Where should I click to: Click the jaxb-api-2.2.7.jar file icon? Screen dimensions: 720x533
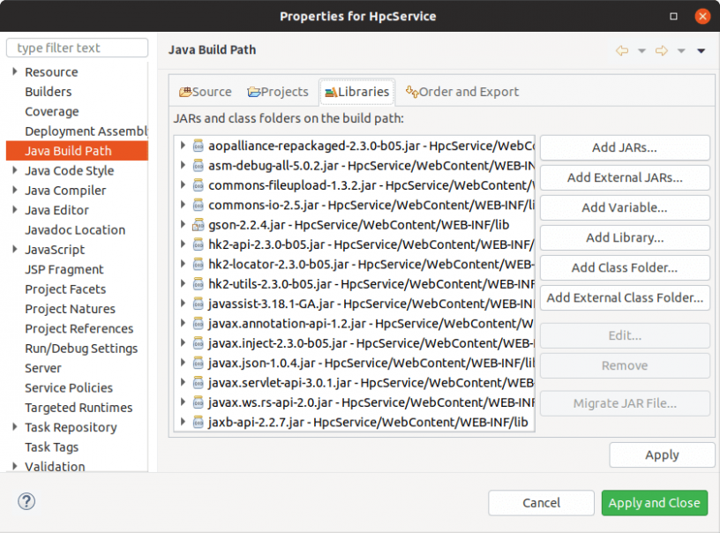tap(198, 422)
